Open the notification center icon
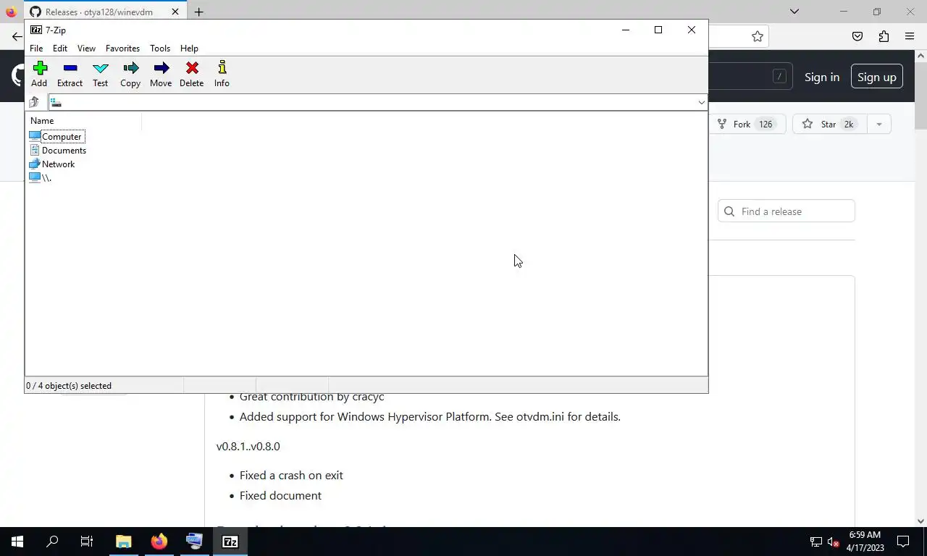This screenshot has width=927, height=556. coord(903,542)
